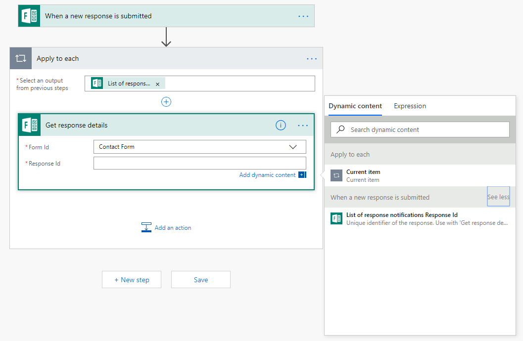Click the Response Id label
Screen dimensions: 523x341
click(45, 164)
